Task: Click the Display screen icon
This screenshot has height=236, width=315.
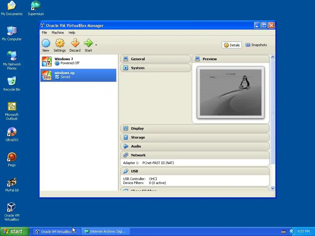Action: [126, 128]
